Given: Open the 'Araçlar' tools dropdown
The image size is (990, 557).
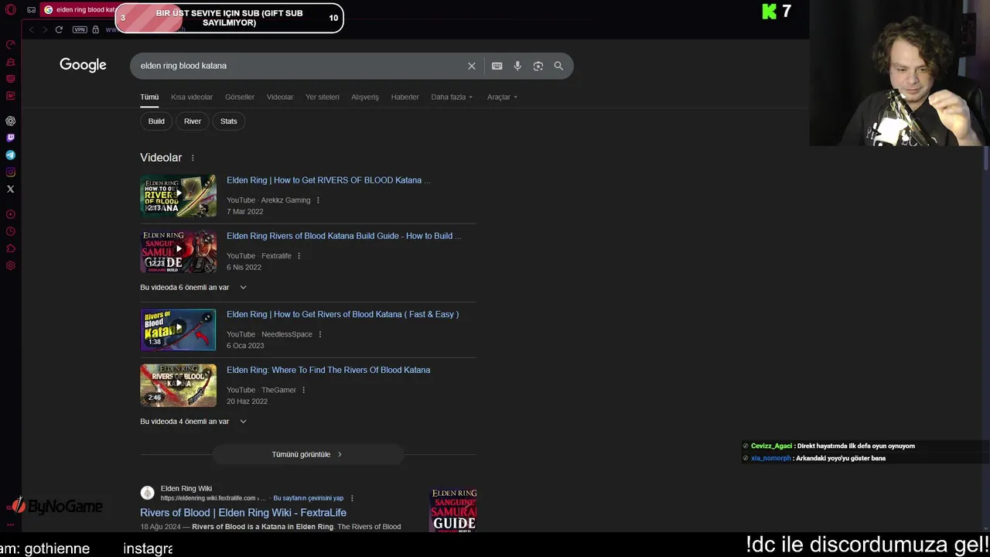Looking at the screenshot, I should click(502, 97).
